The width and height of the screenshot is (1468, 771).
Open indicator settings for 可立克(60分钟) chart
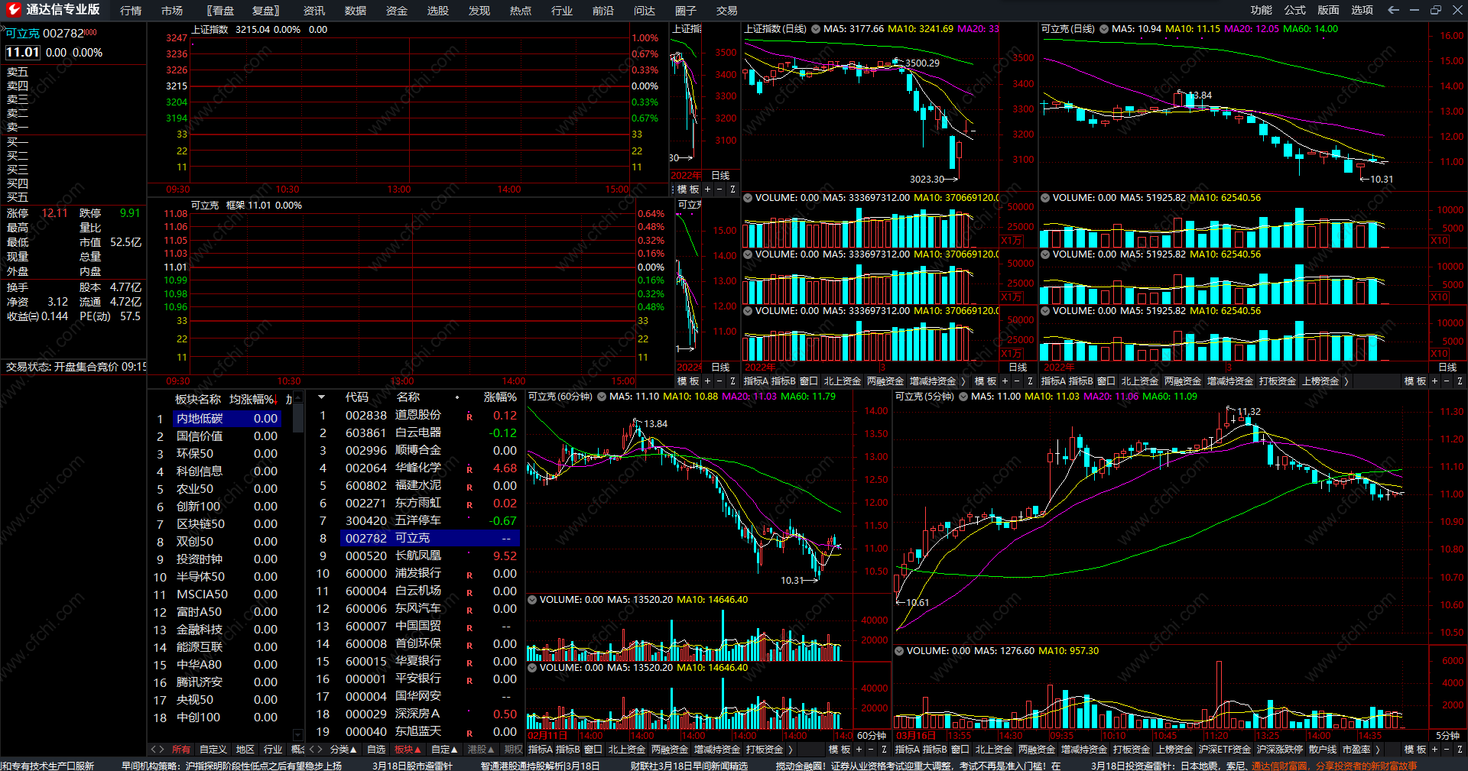tap(602, 397)
